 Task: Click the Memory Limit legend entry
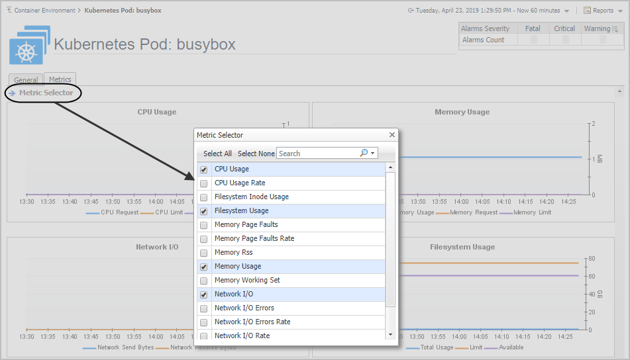[525, 212]
